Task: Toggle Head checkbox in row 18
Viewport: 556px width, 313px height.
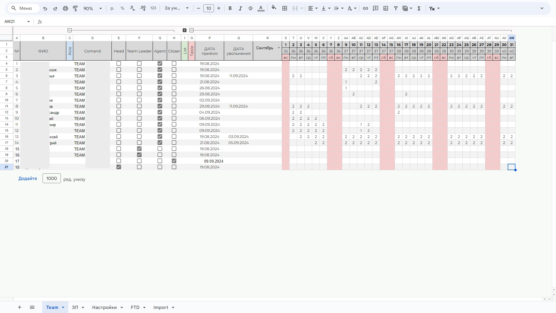Action: [x=119, y=167]
